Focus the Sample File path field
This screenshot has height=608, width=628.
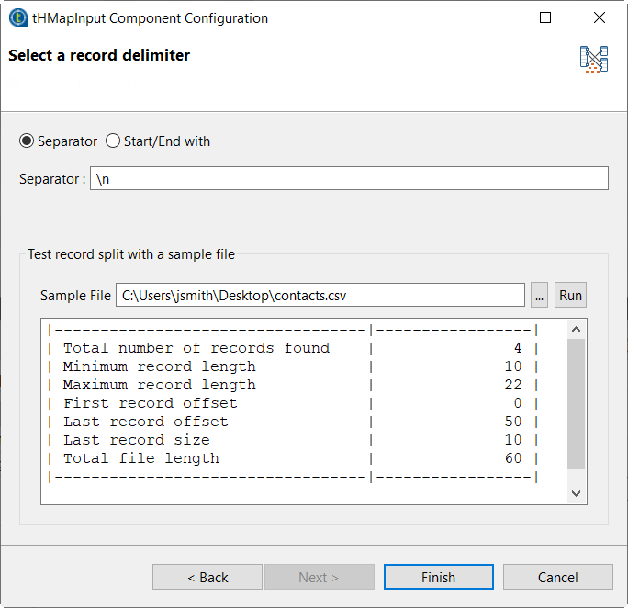pos(320,295)
